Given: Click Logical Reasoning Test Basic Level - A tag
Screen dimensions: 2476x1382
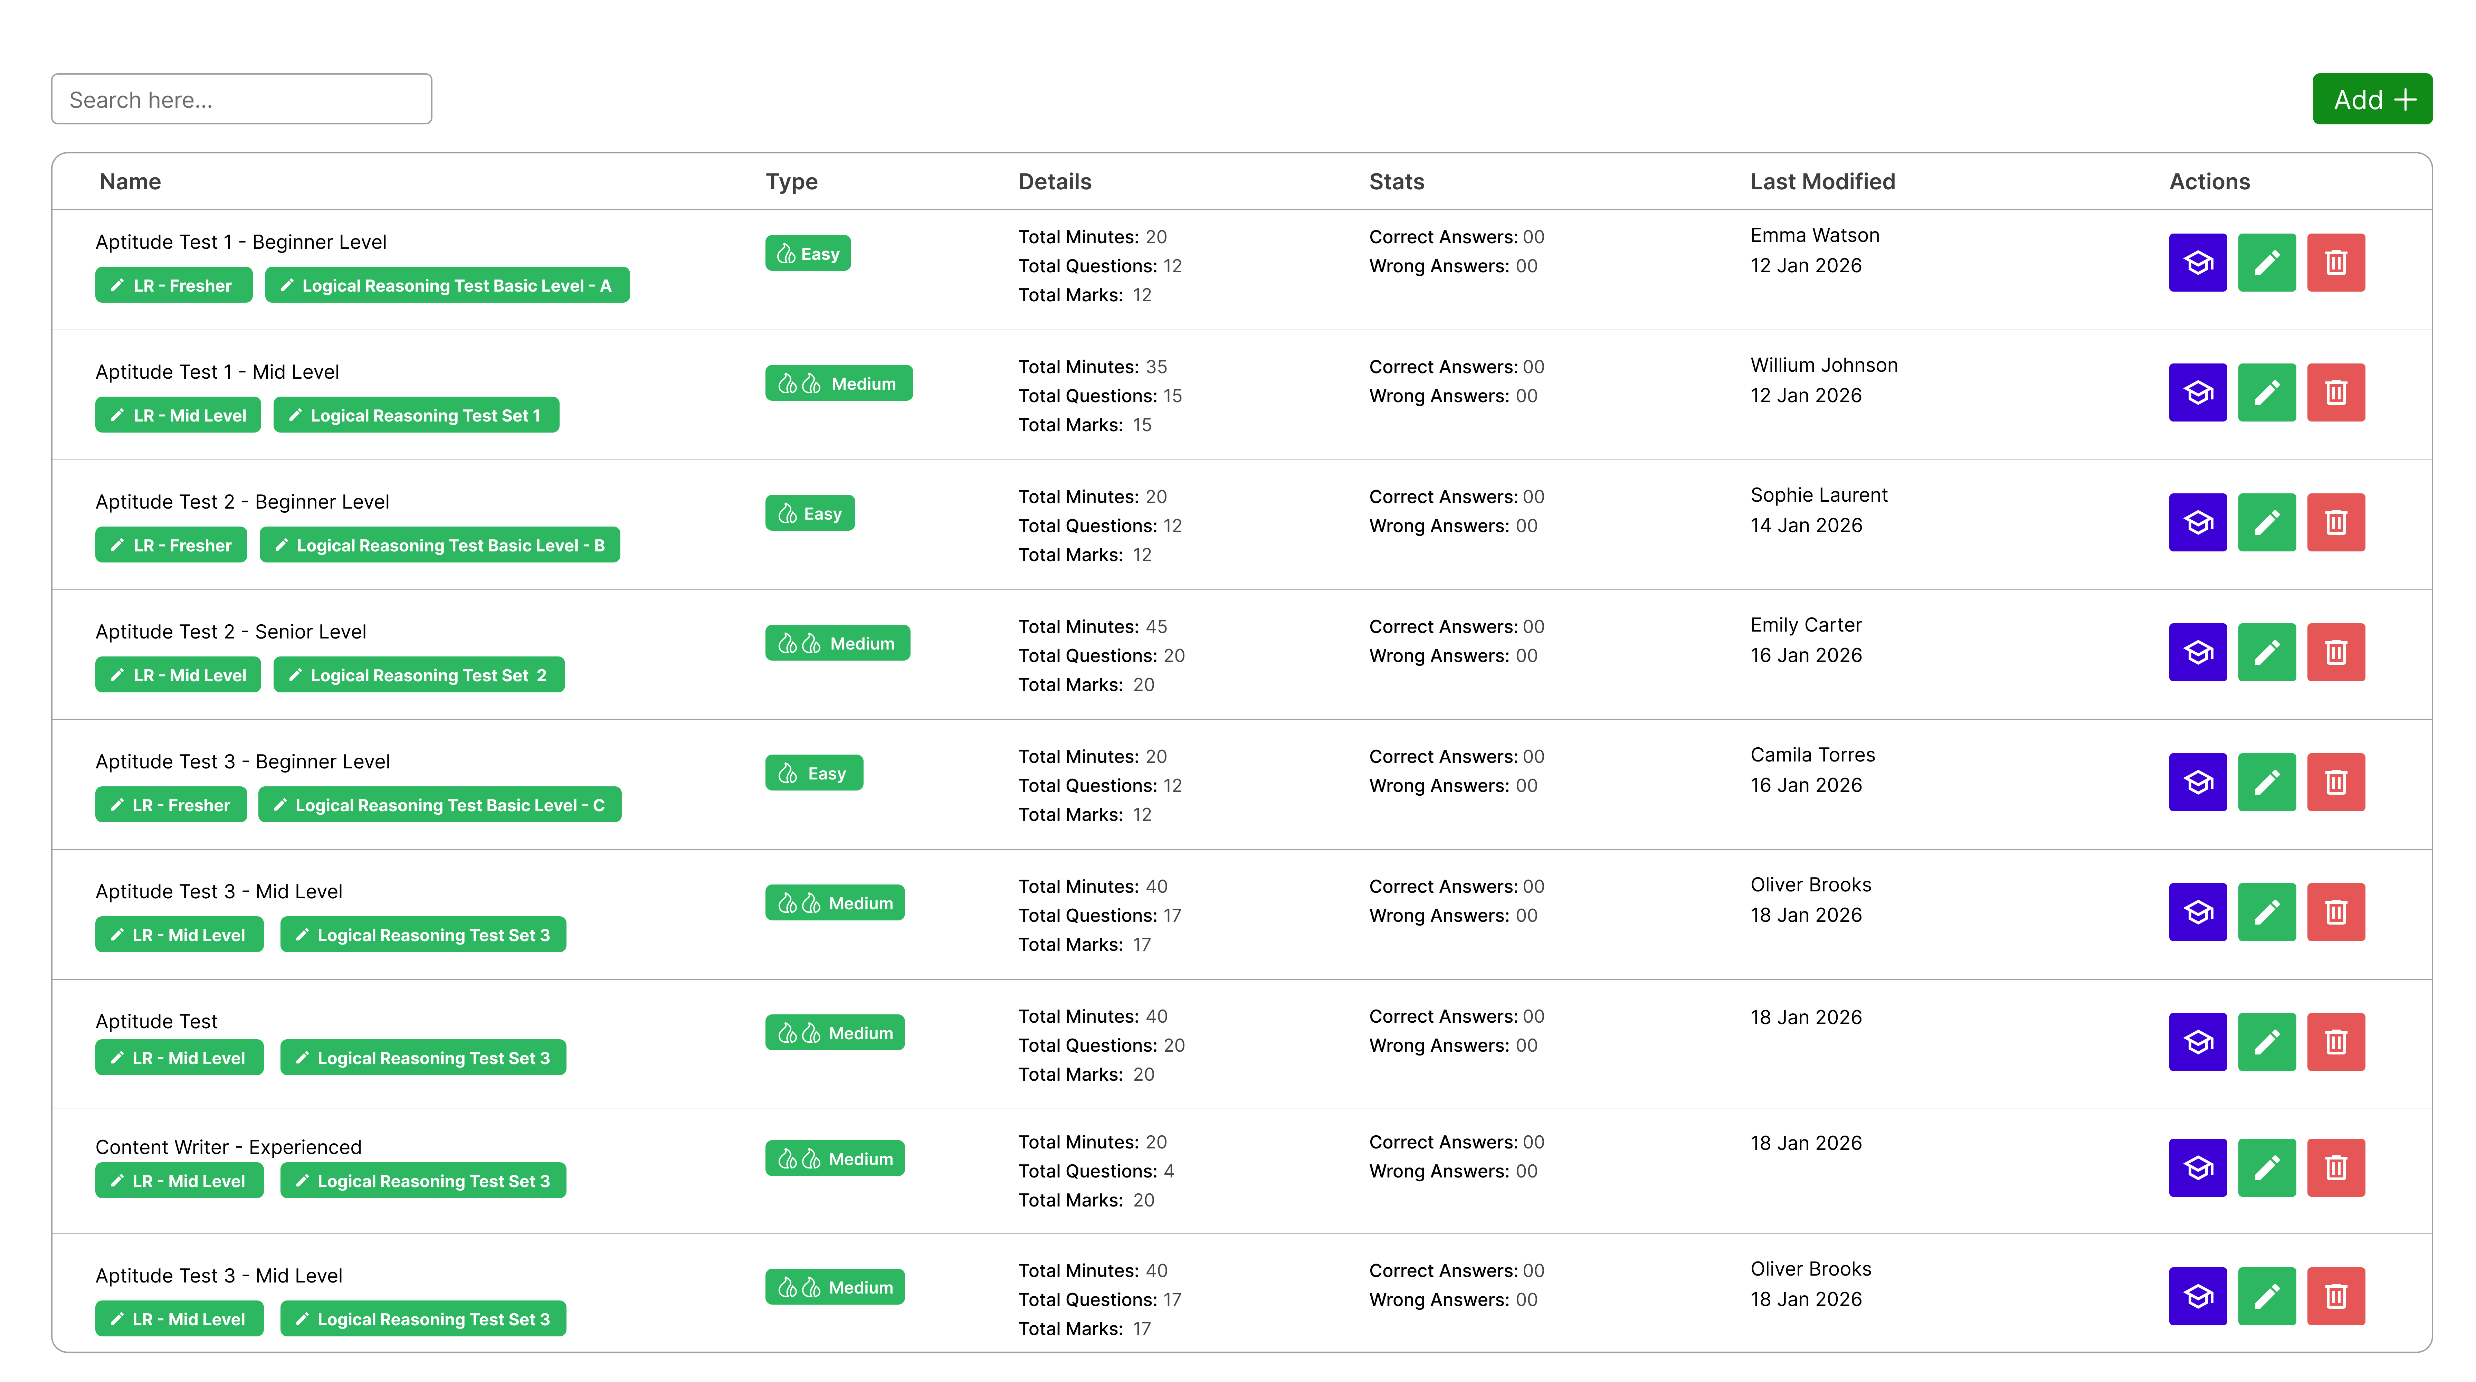Looking at the screenshot, I should coord(447,285).
